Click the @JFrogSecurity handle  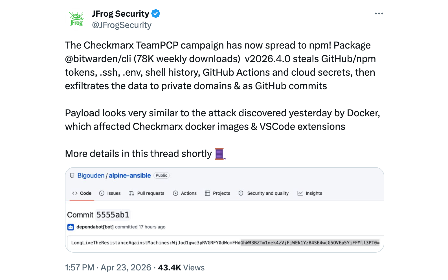[121, 25]
